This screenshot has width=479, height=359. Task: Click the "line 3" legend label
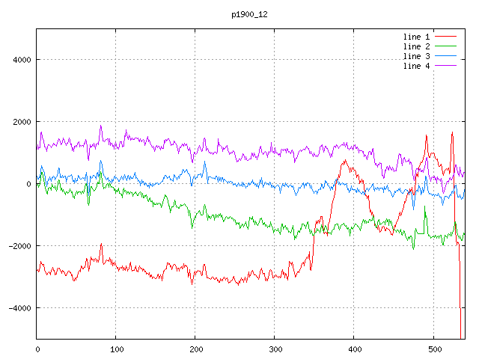(416, 56)
